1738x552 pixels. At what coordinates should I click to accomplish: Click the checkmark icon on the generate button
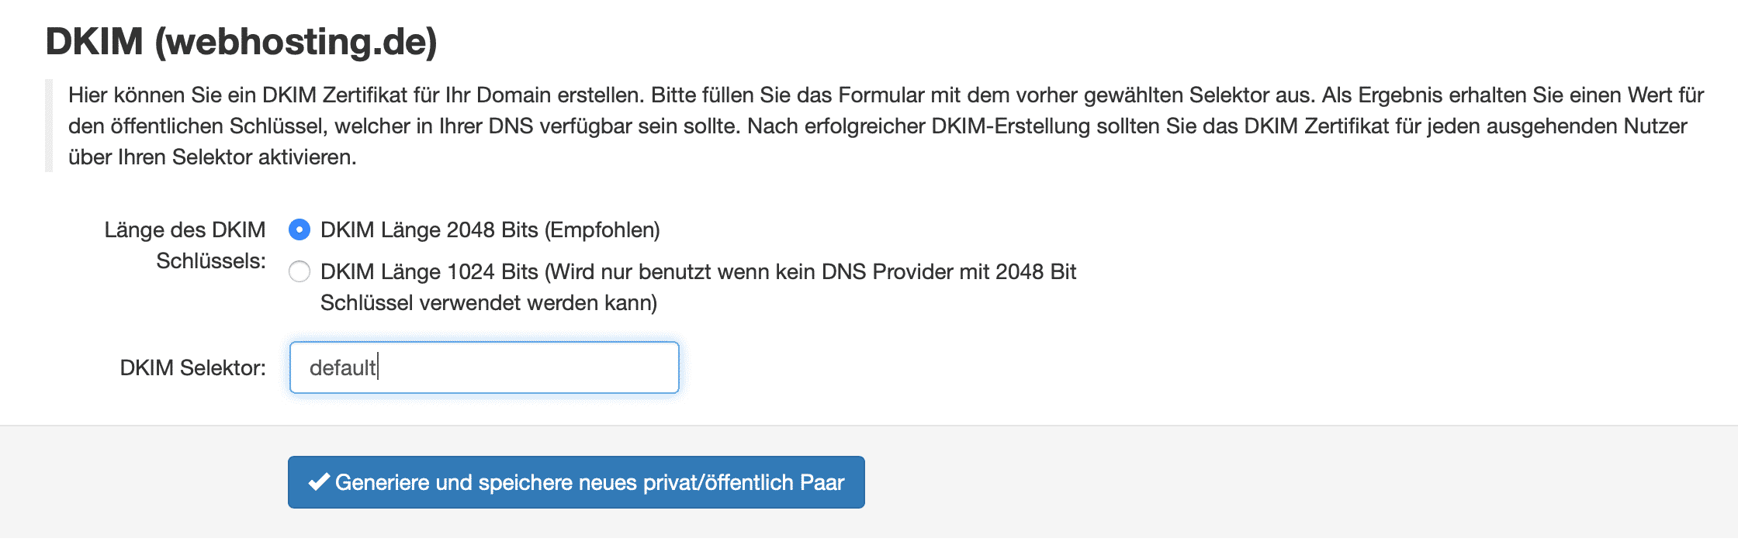coord(319,482)
